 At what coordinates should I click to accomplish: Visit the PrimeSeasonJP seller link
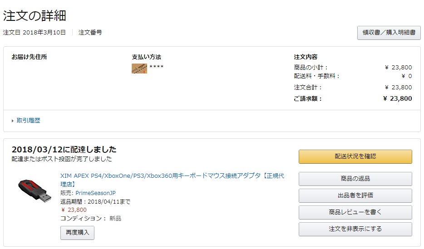[95, 193]
